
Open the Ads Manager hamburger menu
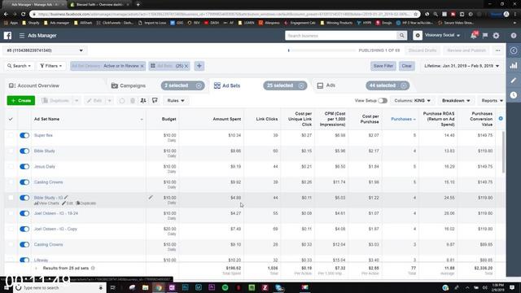coord(22,36)
